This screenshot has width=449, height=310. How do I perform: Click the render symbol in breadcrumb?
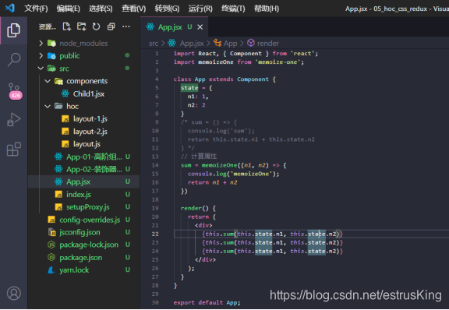pyautogui.click(x=263, y=43)
